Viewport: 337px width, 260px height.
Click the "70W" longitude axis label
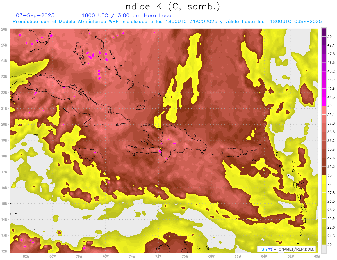click(x=185, y=256)
